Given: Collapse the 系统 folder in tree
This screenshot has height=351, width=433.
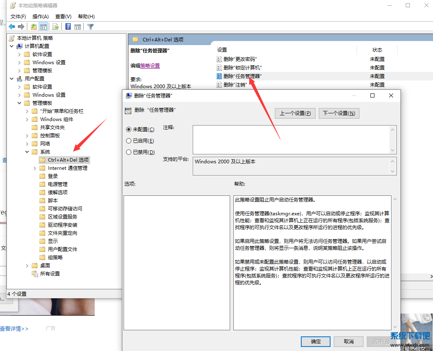Looking at the screenshot, I should 27,152.
